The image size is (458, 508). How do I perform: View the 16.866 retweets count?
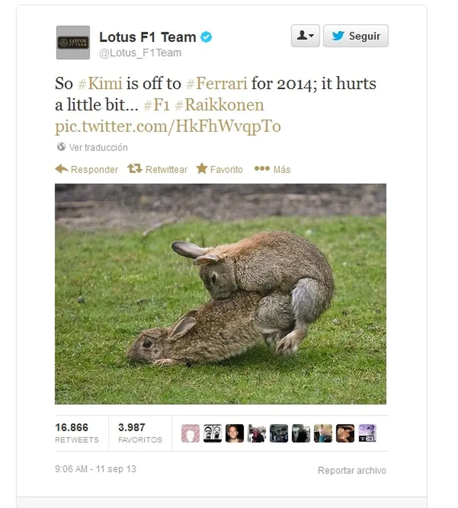coord(77,433)
